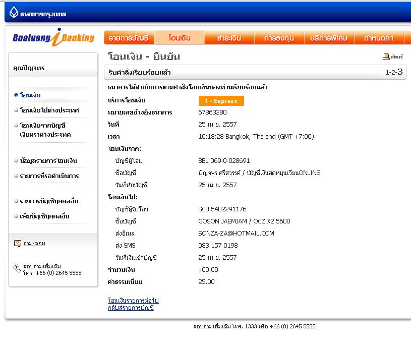Click the step indicator 1-2-3
Screen dimensions: 411x345
click(x=394, y=72)
